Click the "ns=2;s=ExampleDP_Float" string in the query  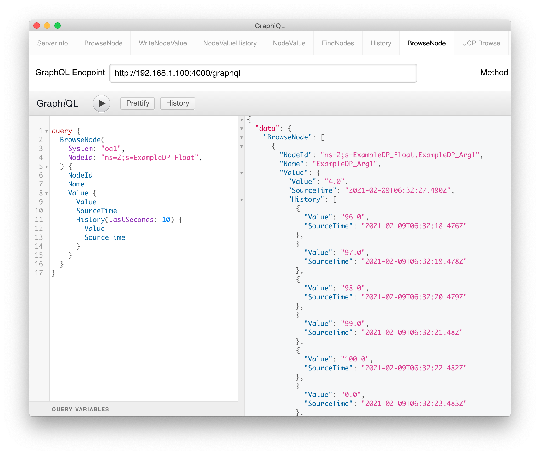[x=150, y=157]
